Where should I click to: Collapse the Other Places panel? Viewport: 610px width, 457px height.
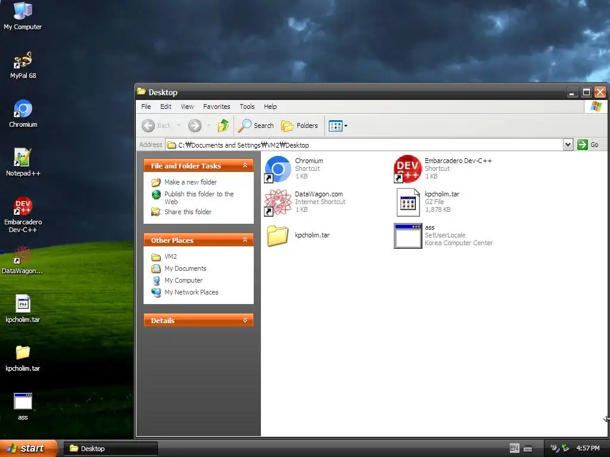245,240
